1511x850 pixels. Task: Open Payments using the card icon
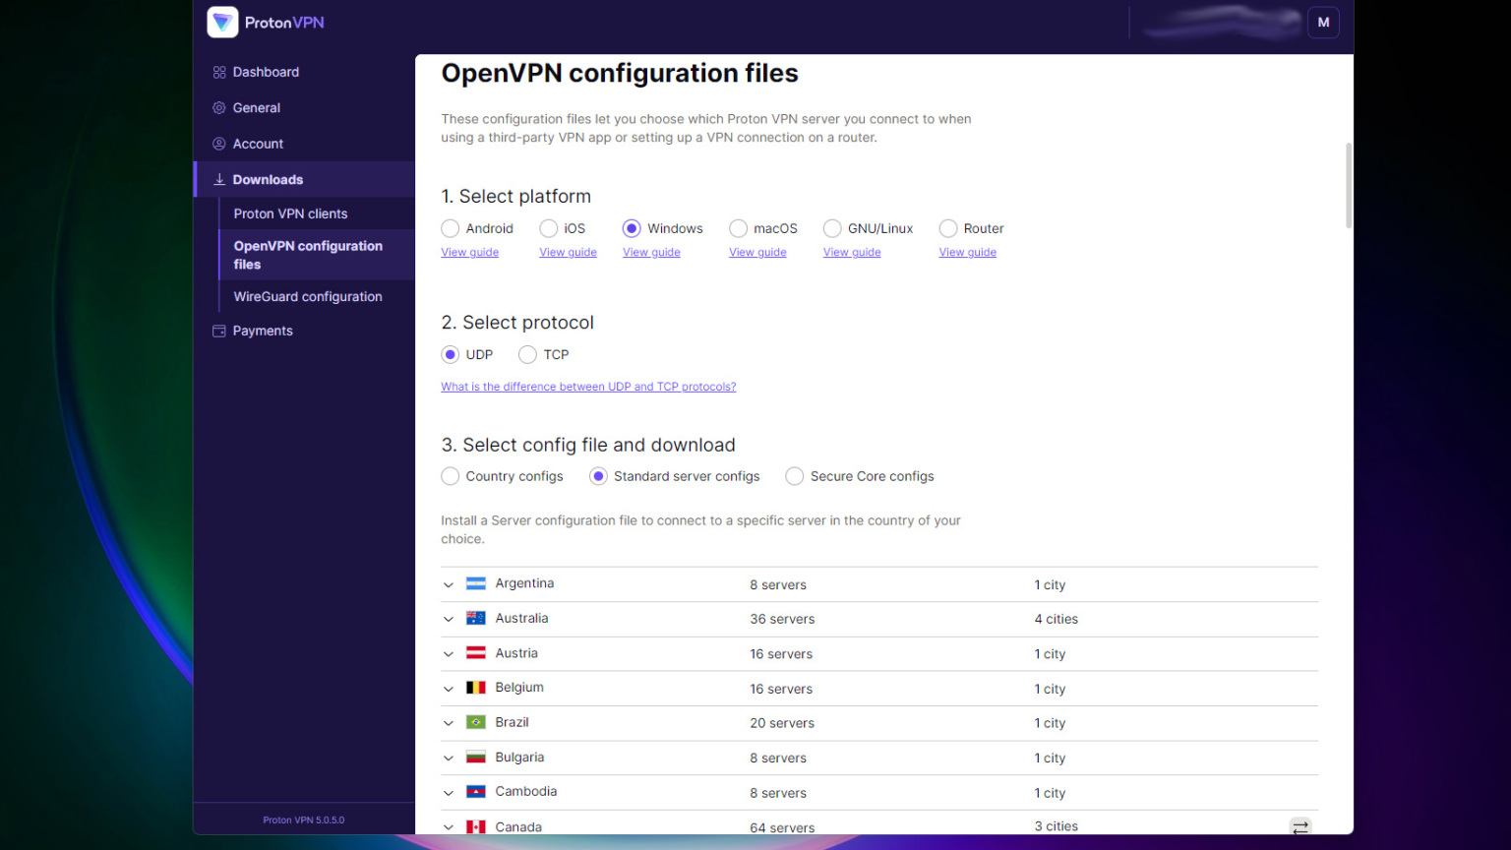click(217, 331)
